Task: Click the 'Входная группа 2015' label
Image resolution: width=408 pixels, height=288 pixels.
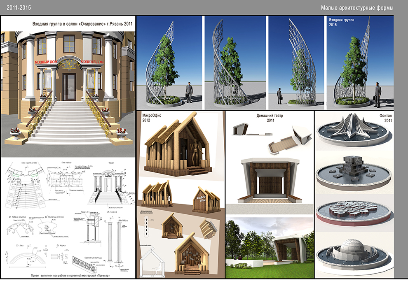Action: tap(341, 22)
